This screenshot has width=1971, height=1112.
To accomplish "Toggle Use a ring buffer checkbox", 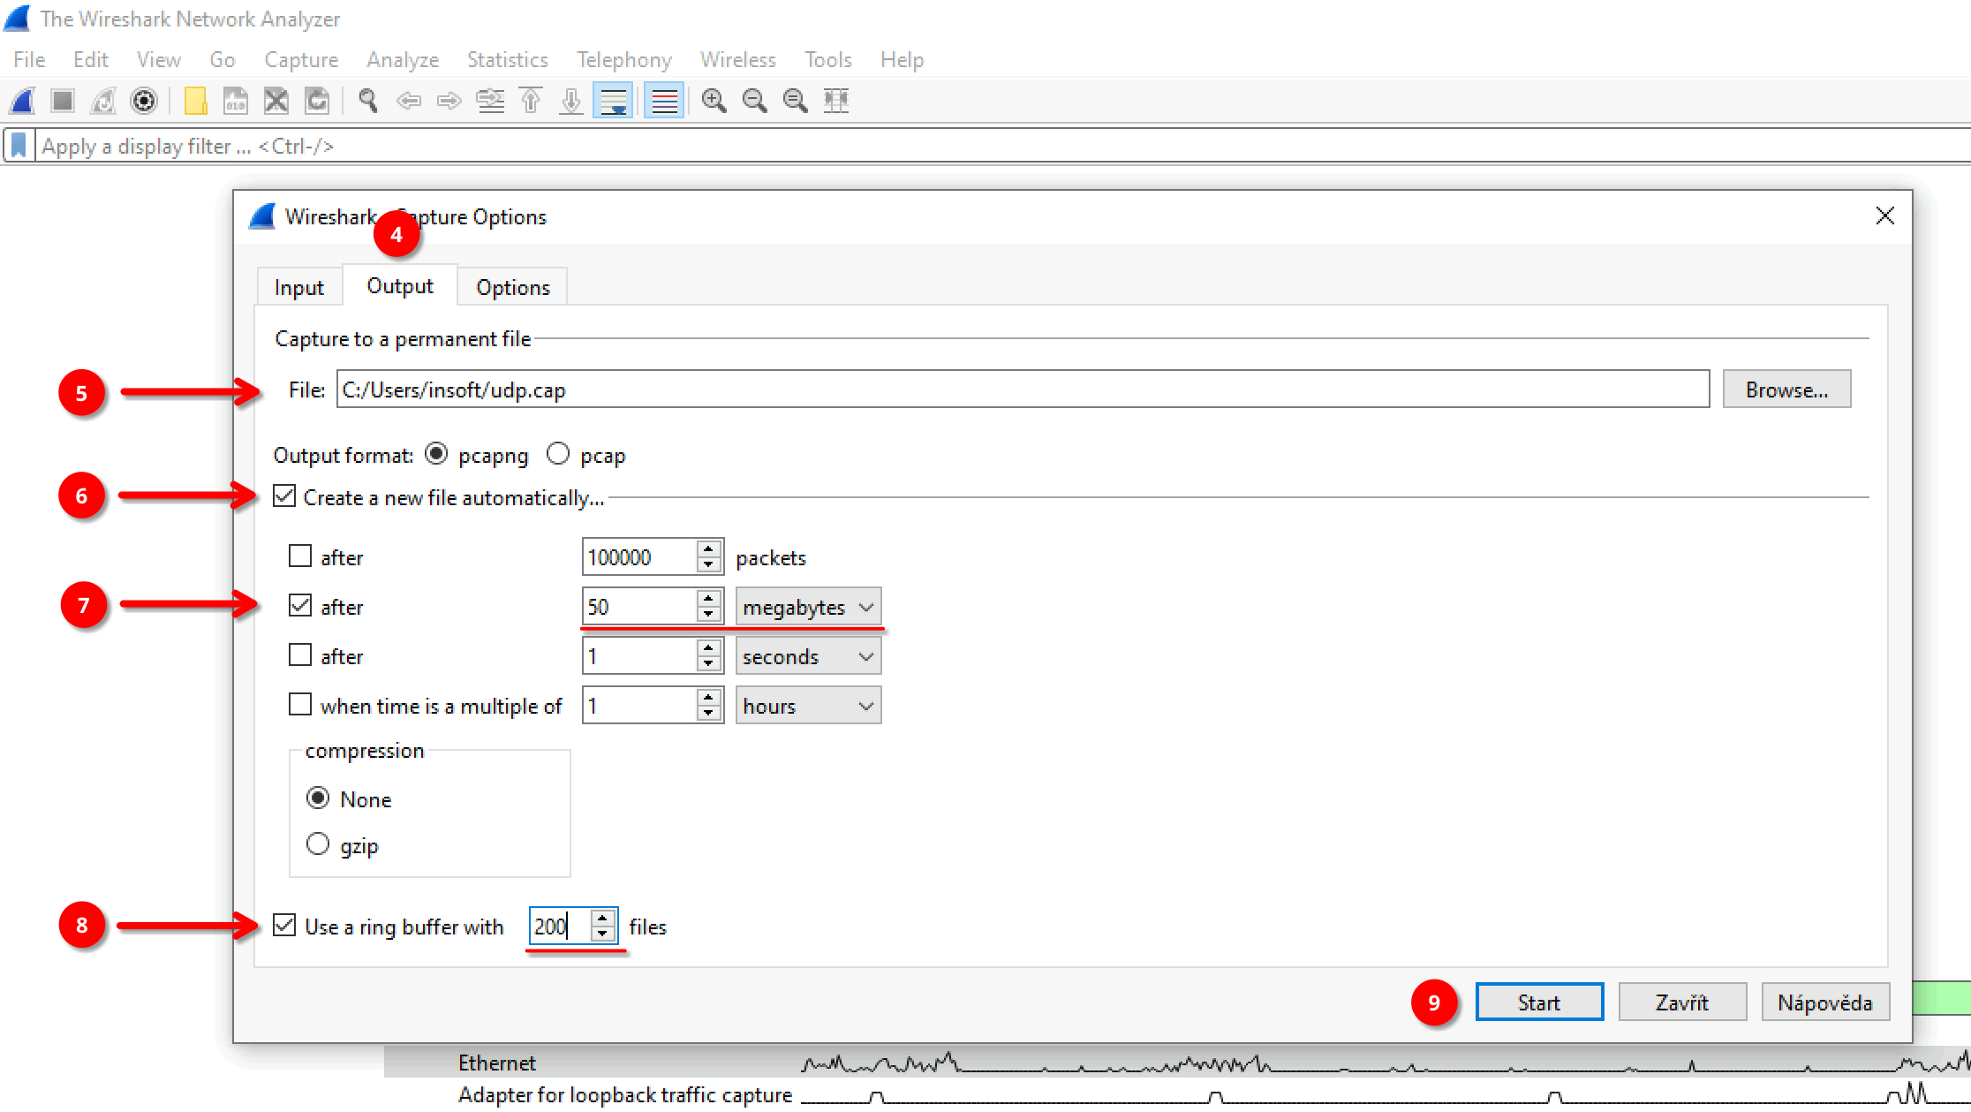I will click(x=284, y=926).
